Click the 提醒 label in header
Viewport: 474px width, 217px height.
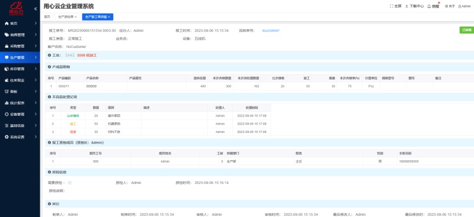435,7
